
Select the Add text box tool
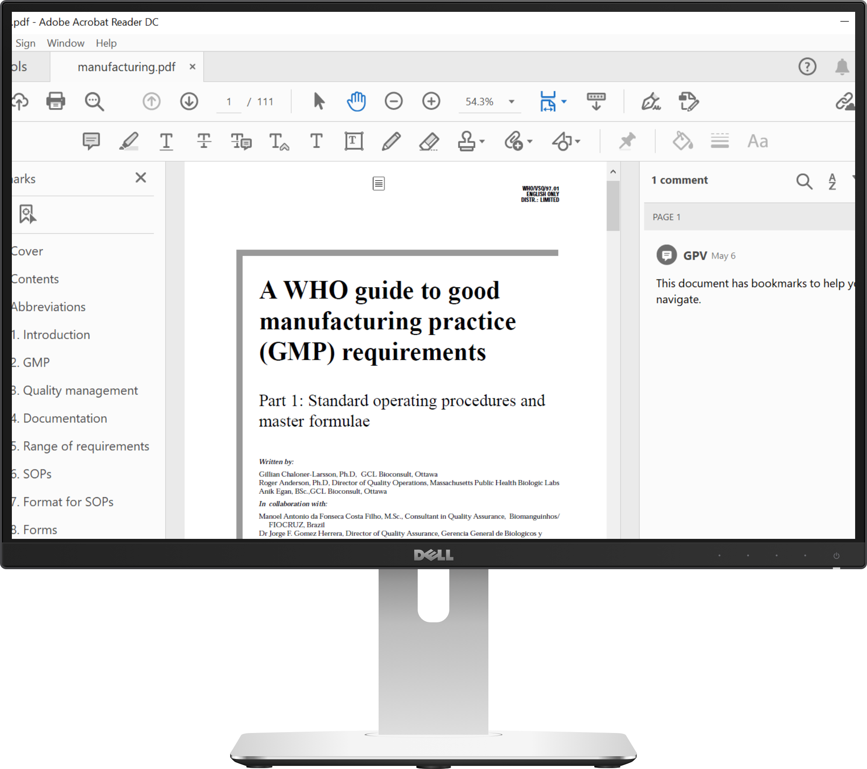(354, 141)
